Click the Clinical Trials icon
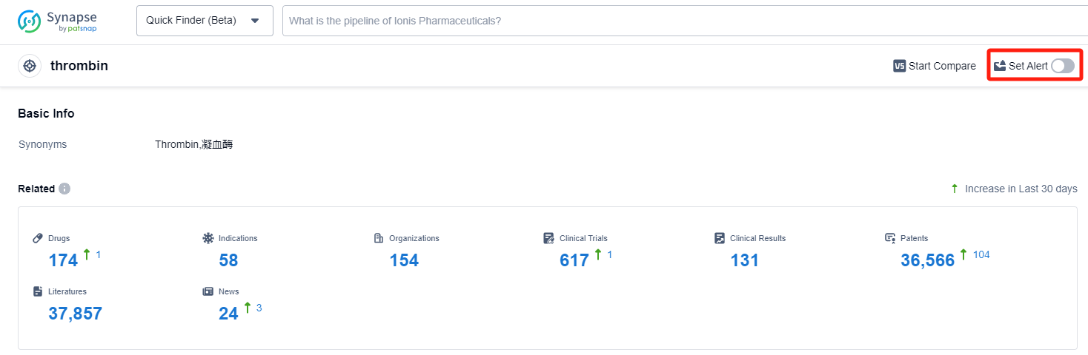The image size is (1088, 355). [548, 238]
